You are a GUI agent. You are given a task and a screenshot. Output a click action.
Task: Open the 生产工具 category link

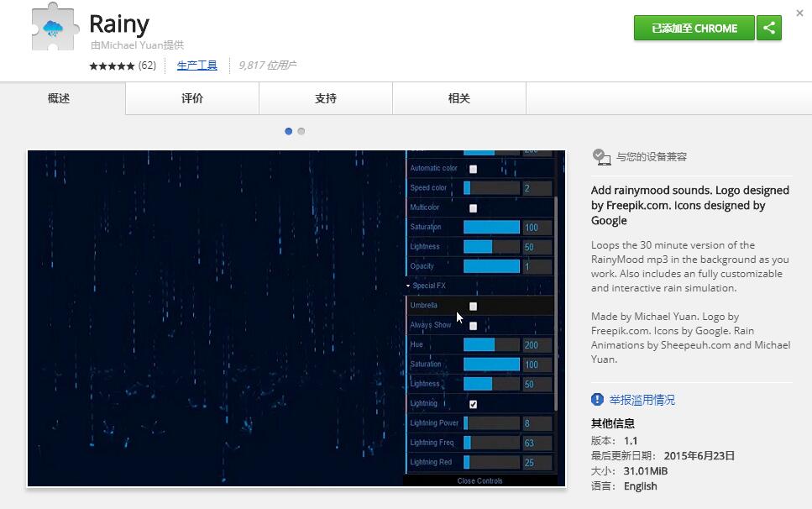[x=196, y=64]
